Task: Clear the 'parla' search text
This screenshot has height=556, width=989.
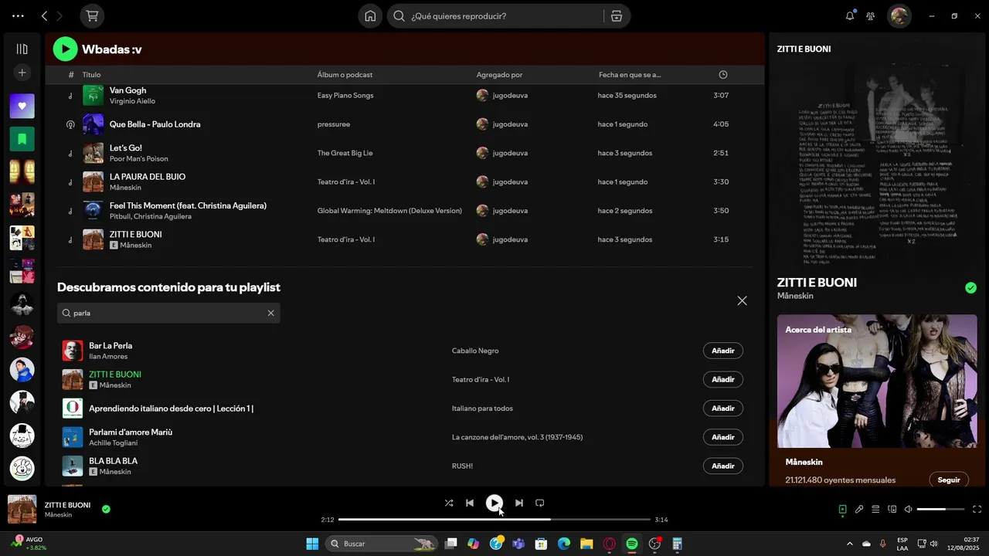Action: pyautogui.click(x=270, y=313)
